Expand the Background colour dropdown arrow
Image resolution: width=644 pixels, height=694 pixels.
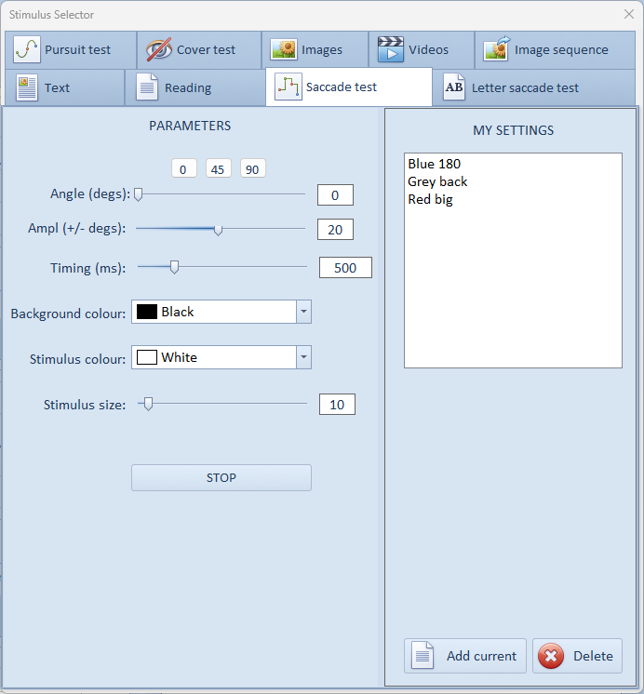(x=303, y=312)
